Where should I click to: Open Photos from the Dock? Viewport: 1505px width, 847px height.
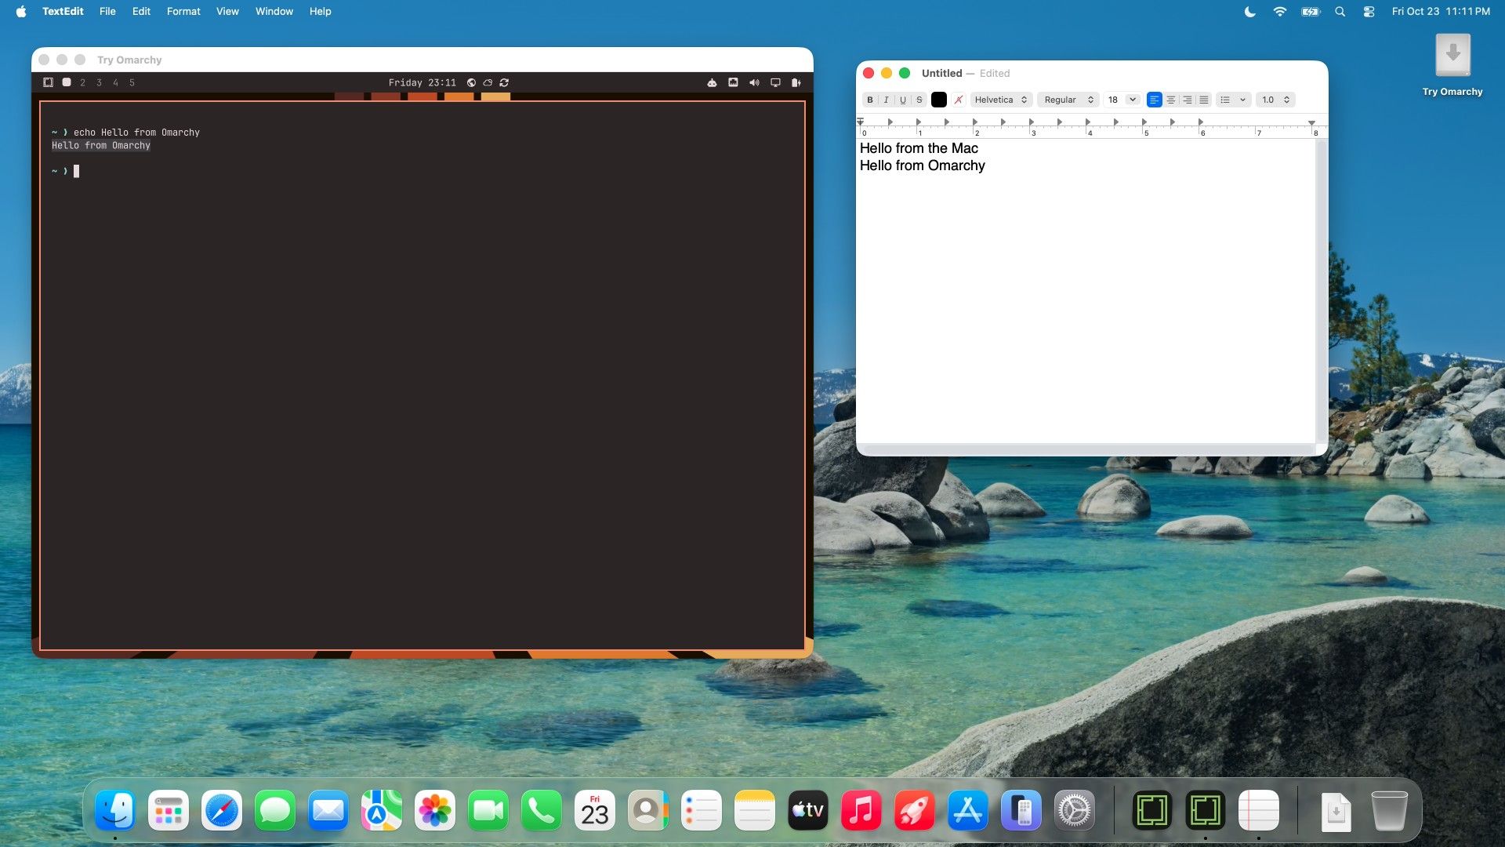tap(435, 810)
